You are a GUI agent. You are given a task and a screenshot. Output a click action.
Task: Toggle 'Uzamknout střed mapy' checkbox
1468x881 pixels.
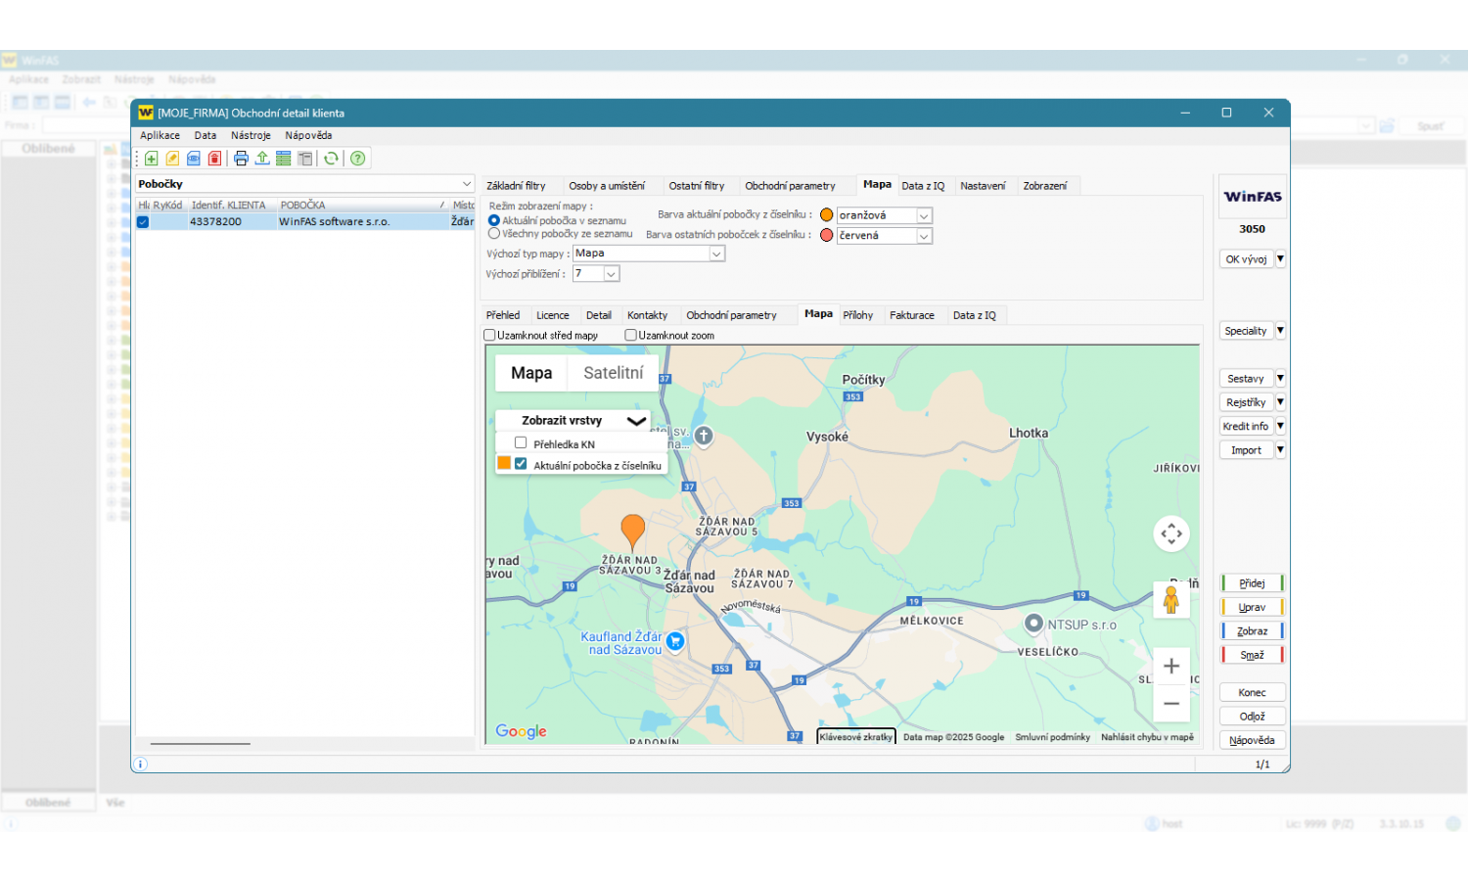coord(489,336)
